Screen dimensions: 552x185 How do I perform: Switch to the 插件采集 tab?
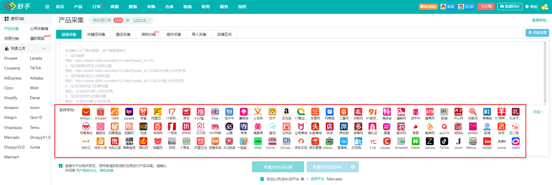(174, 34)
